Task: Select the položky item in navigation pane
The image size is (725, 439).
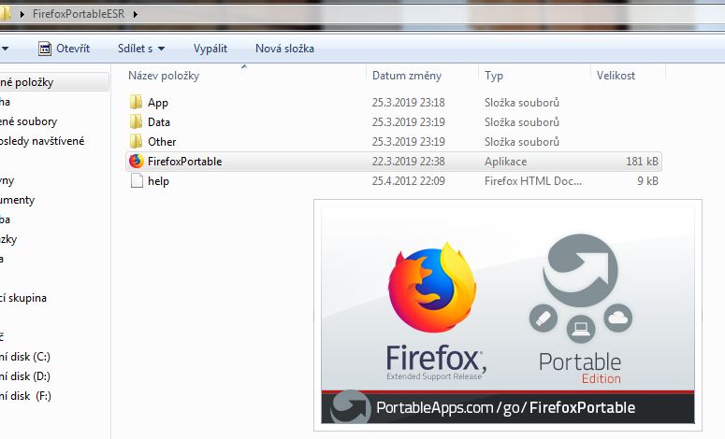Action: [x=27, y=82]
